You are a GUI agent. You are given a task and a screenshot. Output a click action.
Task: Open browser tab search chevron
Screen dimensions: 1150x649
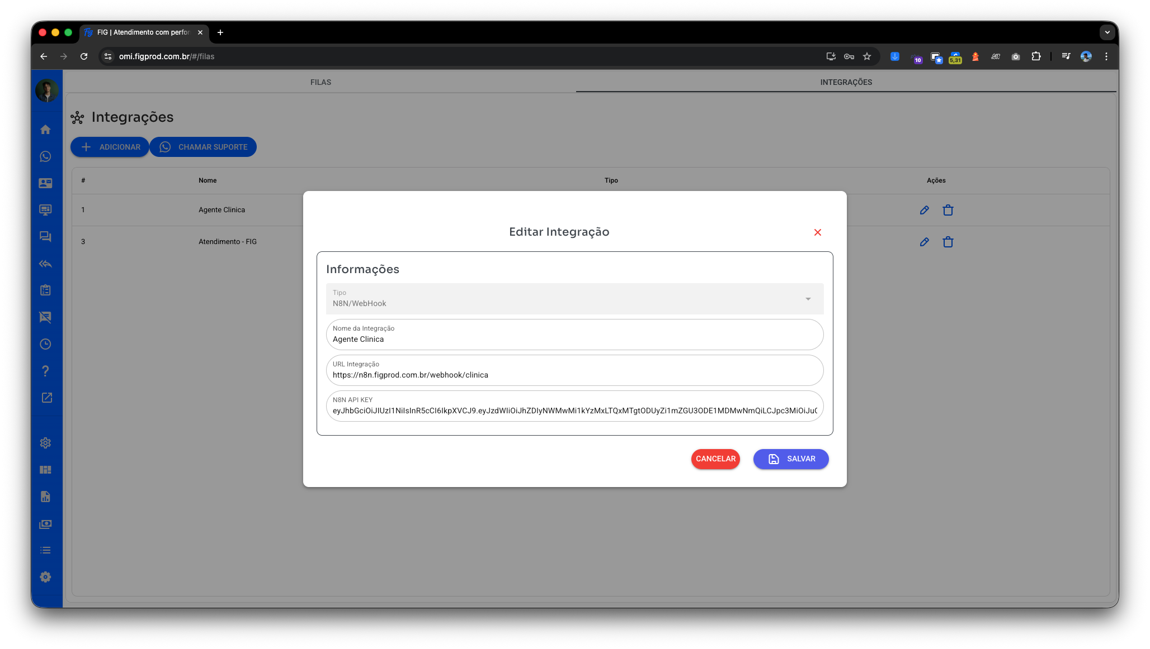(x=1107, y=32)
